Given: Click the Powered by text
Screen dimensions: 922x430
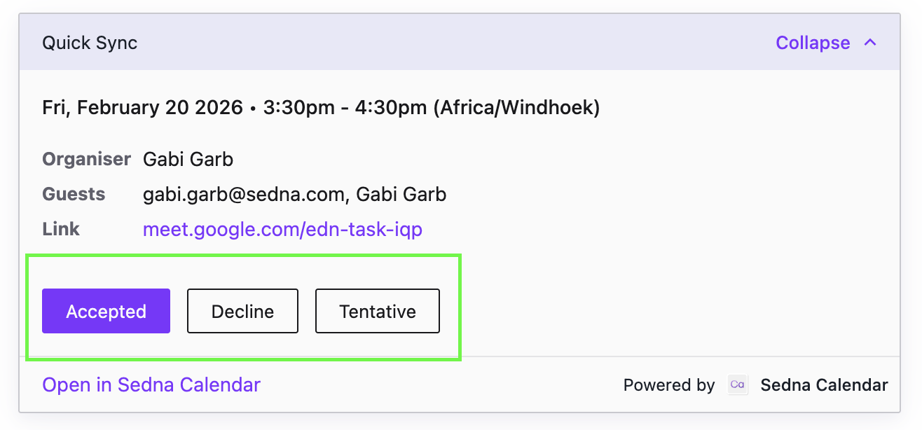Looking at the screenshot, I should [x=669, y=385].
